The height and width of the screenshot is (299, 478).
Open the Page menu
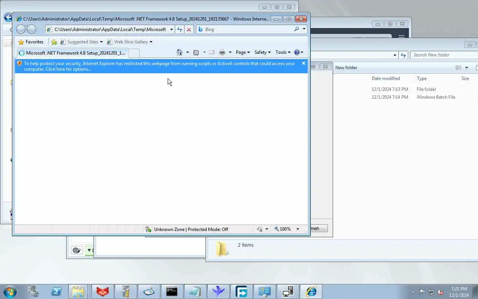[243, 52]
